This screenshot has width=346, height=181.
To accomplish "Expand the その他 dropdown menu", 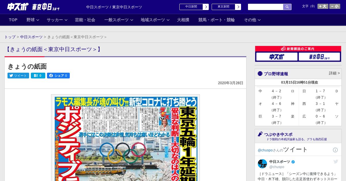I will point(252,20).
